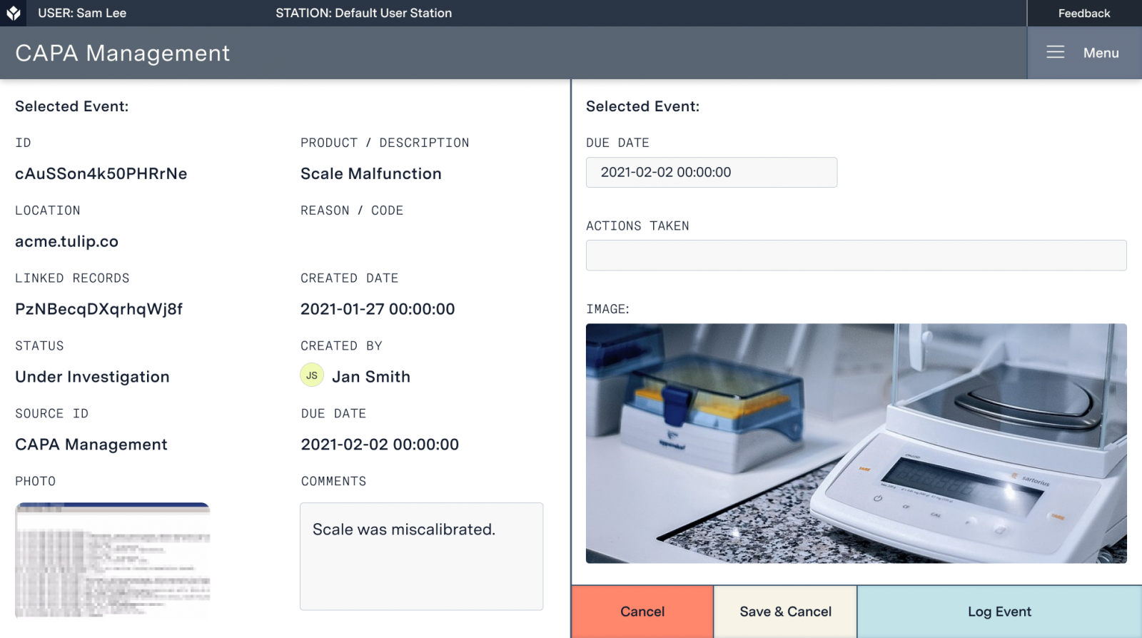The width and height of the screenshot is (1142, 638).
Task: Edit the Due Date input field
Action: pyautogui.click(x=711, y=172)
